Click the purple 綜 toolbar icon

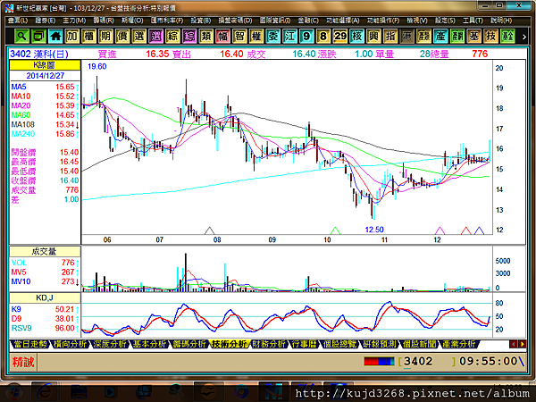[189, 36]
